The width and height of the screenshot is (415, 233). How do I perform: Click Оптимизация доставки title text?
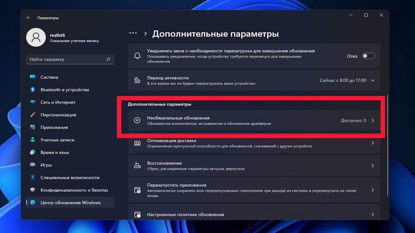[x=172, y=140]
